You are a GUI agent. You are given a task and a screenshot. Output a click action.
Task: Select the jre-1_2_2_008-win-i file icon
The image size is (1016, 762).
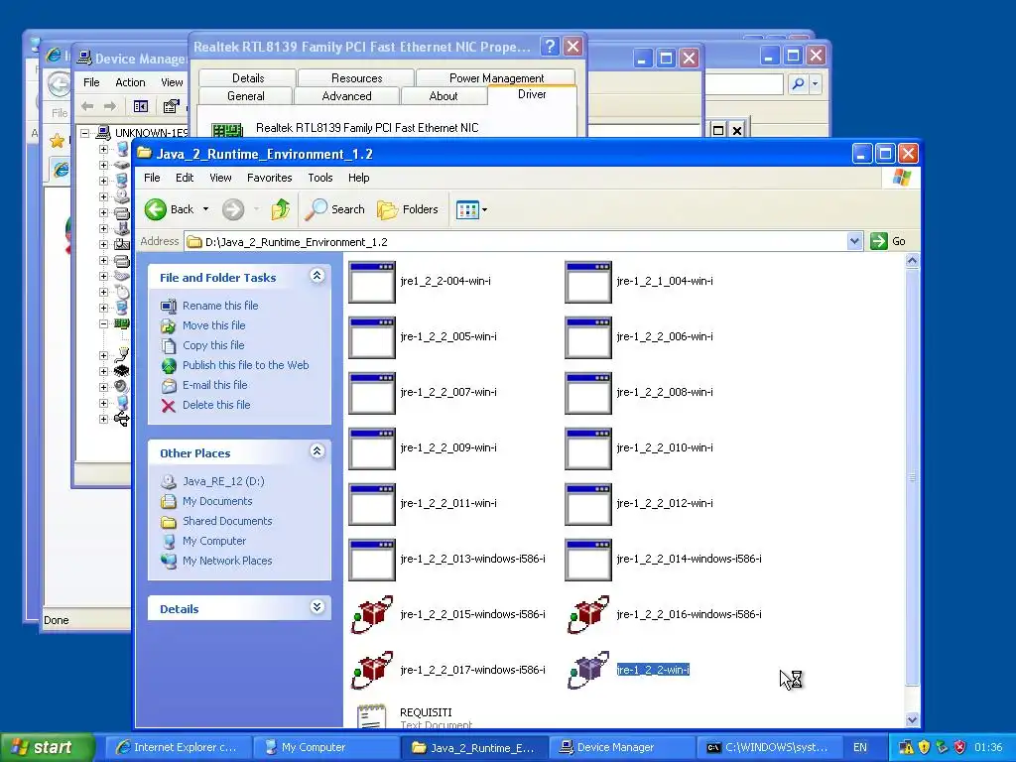(588, 393)
